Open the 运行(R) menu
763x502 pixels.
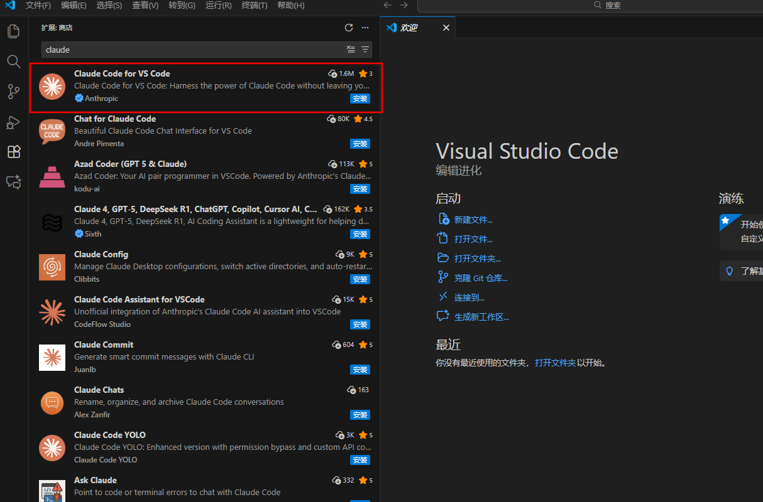pos(218,5)
